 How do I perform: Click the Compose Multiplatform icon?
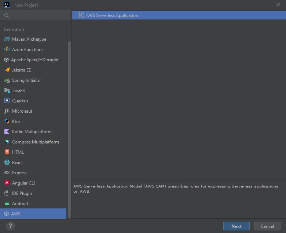point(7,142)
